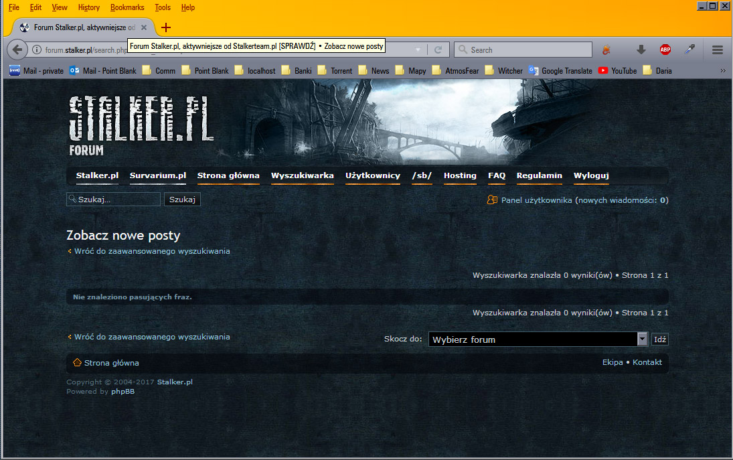Open Mail - Point Blank Outlook bookmark
Screen dimensions: 733x460
(103, 70)
